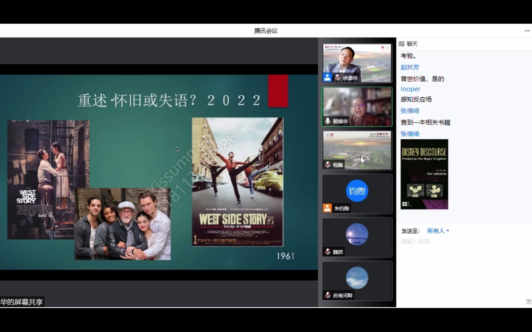Image resolution: width=532 pixels, height=332 pixels.
Task: Click the blue 钧煦 avatar circle
Action: pyautogui.click(x=357, y=191)
